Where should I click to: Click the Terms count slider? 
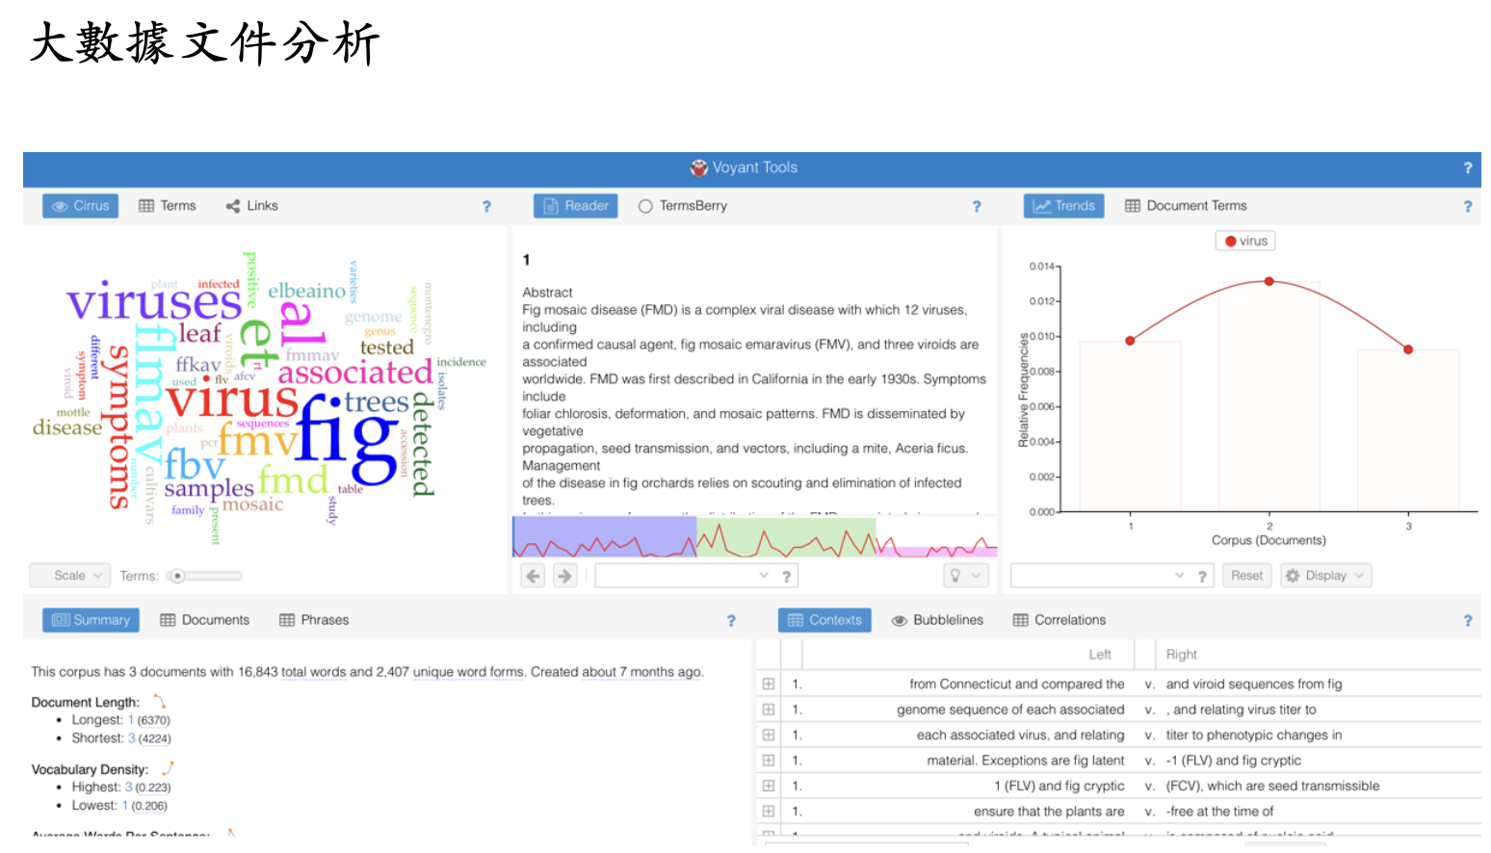[x=204, y=576]
